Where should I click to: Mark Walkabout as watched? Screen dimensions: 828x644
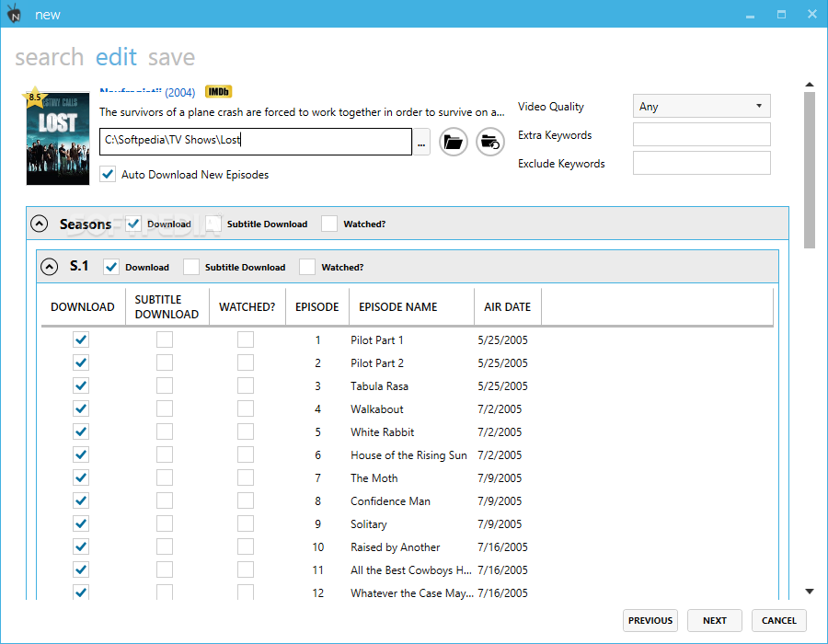point(245,408)
